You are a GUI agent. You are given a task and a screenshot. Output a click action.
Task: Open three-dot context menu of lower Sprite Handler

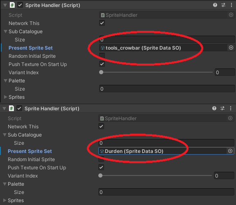coord(231,108)
